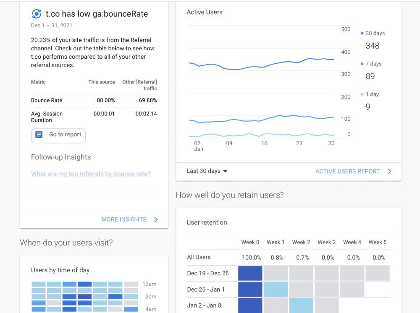The height and width of the screenshot is (313, 420).
Task: Select the 1 day legend dot
Action: (x=362, y=94)
